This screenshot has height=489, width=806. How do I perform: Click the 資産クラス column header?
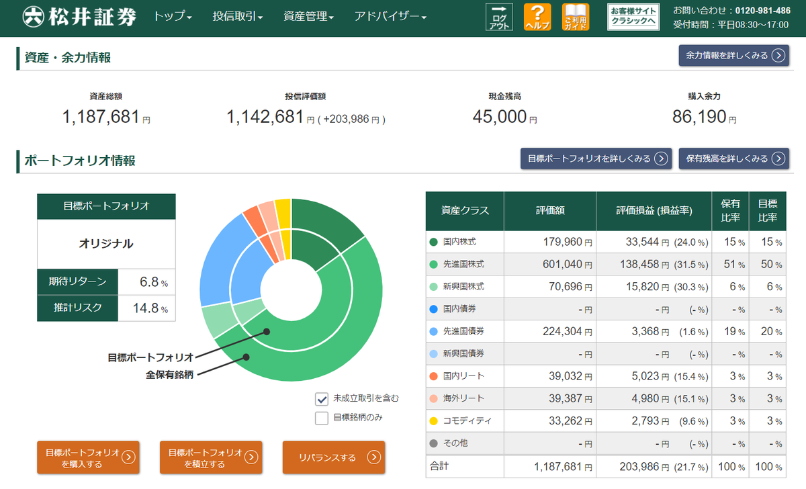tap(465, 210)
